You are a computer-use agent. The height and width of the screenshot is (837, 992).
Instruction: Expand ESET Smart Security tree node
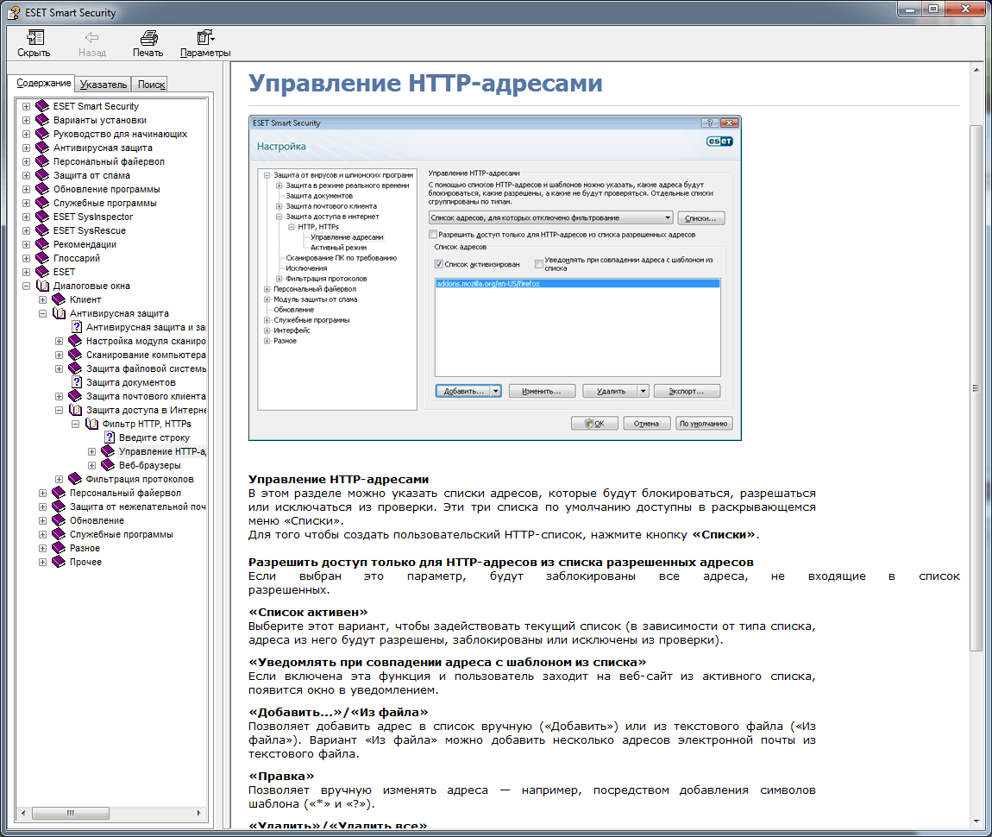click(26, 106)
